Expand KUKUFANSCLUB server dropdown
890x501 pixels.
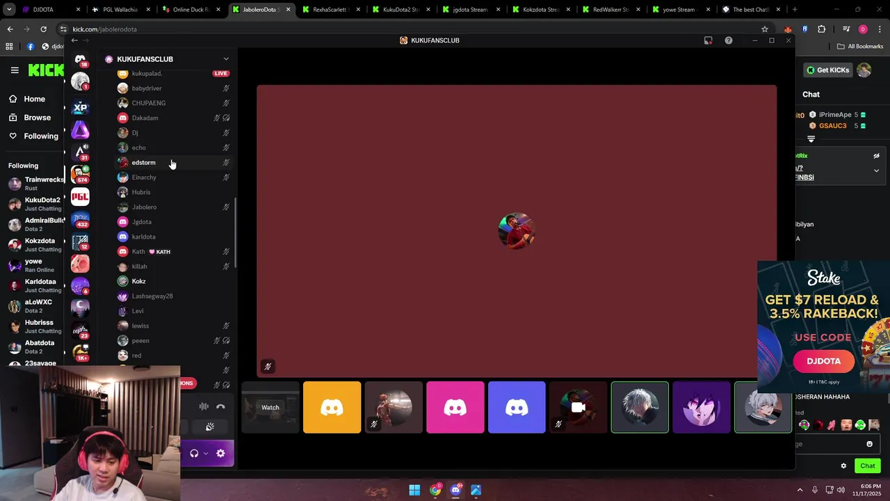pos(225,59)
